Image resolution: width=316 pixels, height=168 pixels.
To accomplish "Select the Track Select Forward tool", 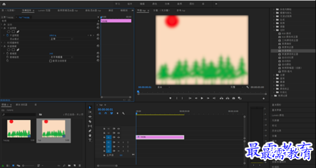I will (90, 112).
